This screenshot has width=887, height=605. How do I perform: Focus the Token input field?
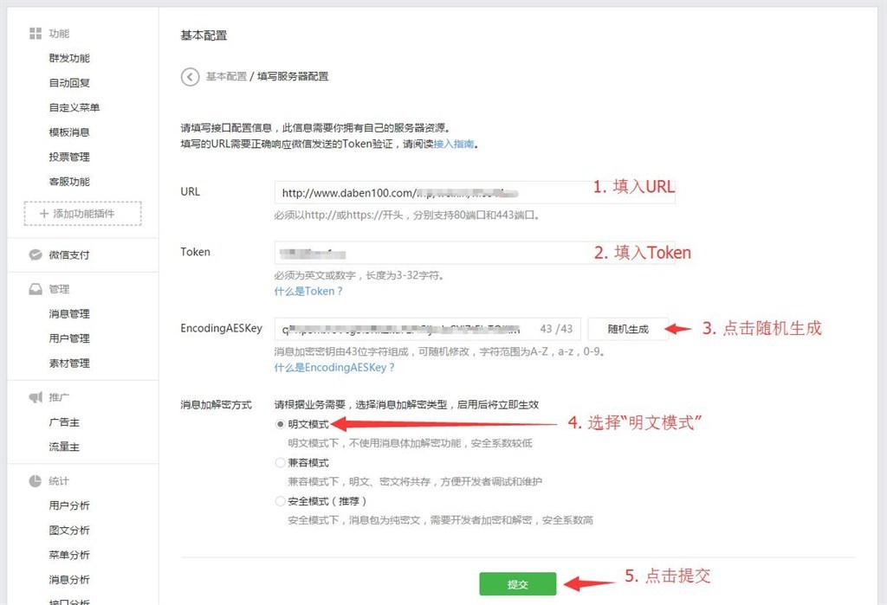475,253
